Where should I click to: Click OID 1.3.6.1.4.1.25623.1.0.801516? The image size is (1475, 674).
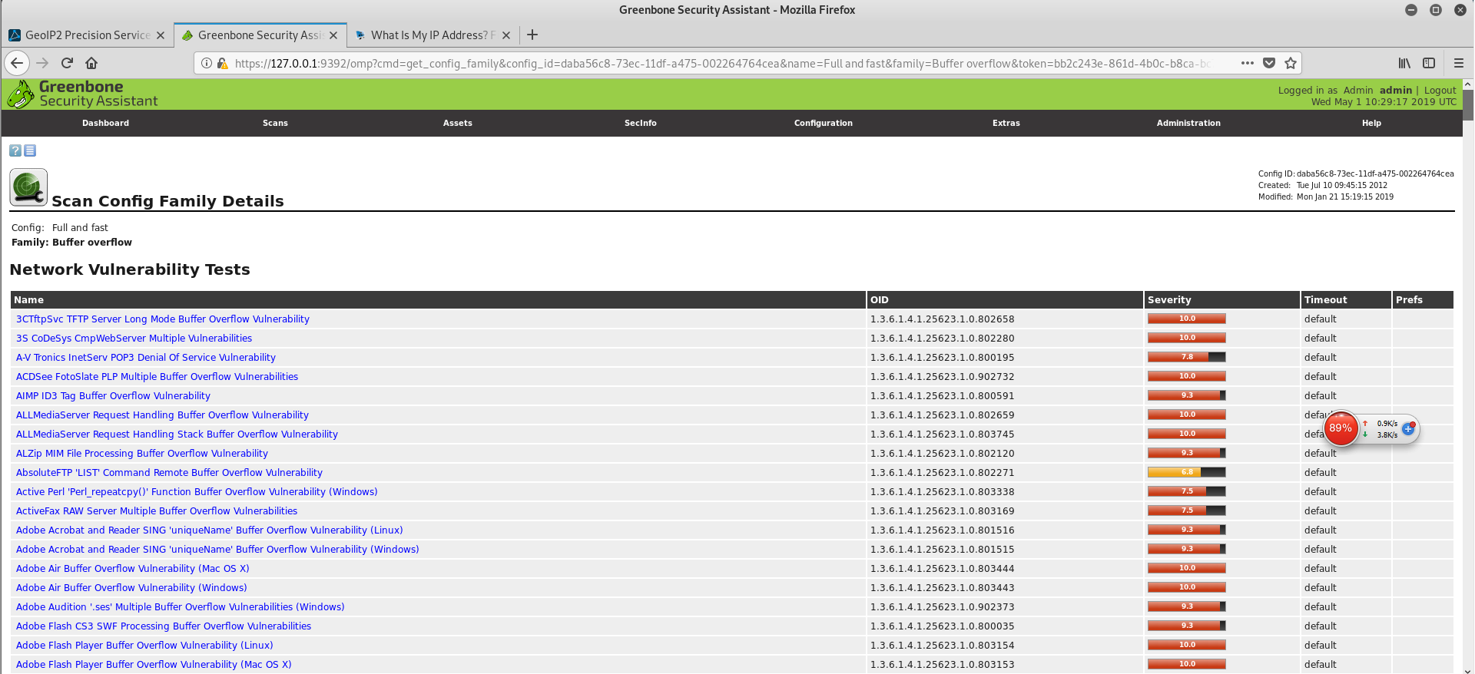(x=943, y=530)
